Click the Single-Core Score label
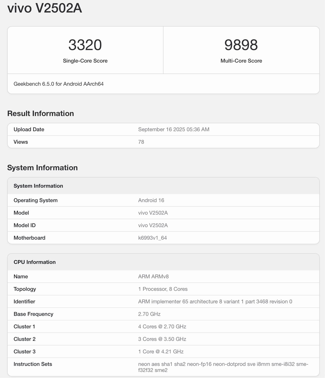The image size is (325, 378). click(x=85, y=61)
